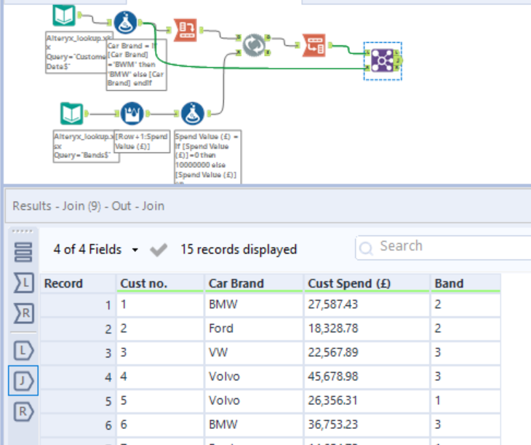The width and height of the screenshot is (531, 445).
Task: Show the R right output anchor results
Action: click(x=23, y=411)
